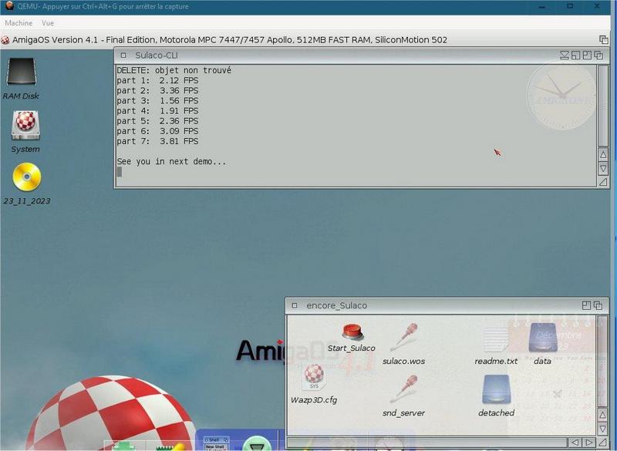
Task: Click the QEMU logo in the title bar
Action: (x=9, y=6)
